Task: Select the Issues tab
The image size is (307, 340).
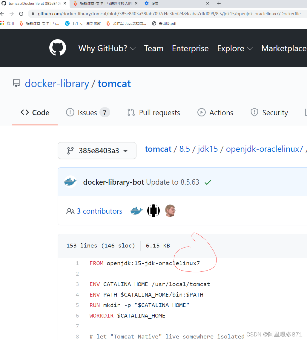Action: pos(88,113)
